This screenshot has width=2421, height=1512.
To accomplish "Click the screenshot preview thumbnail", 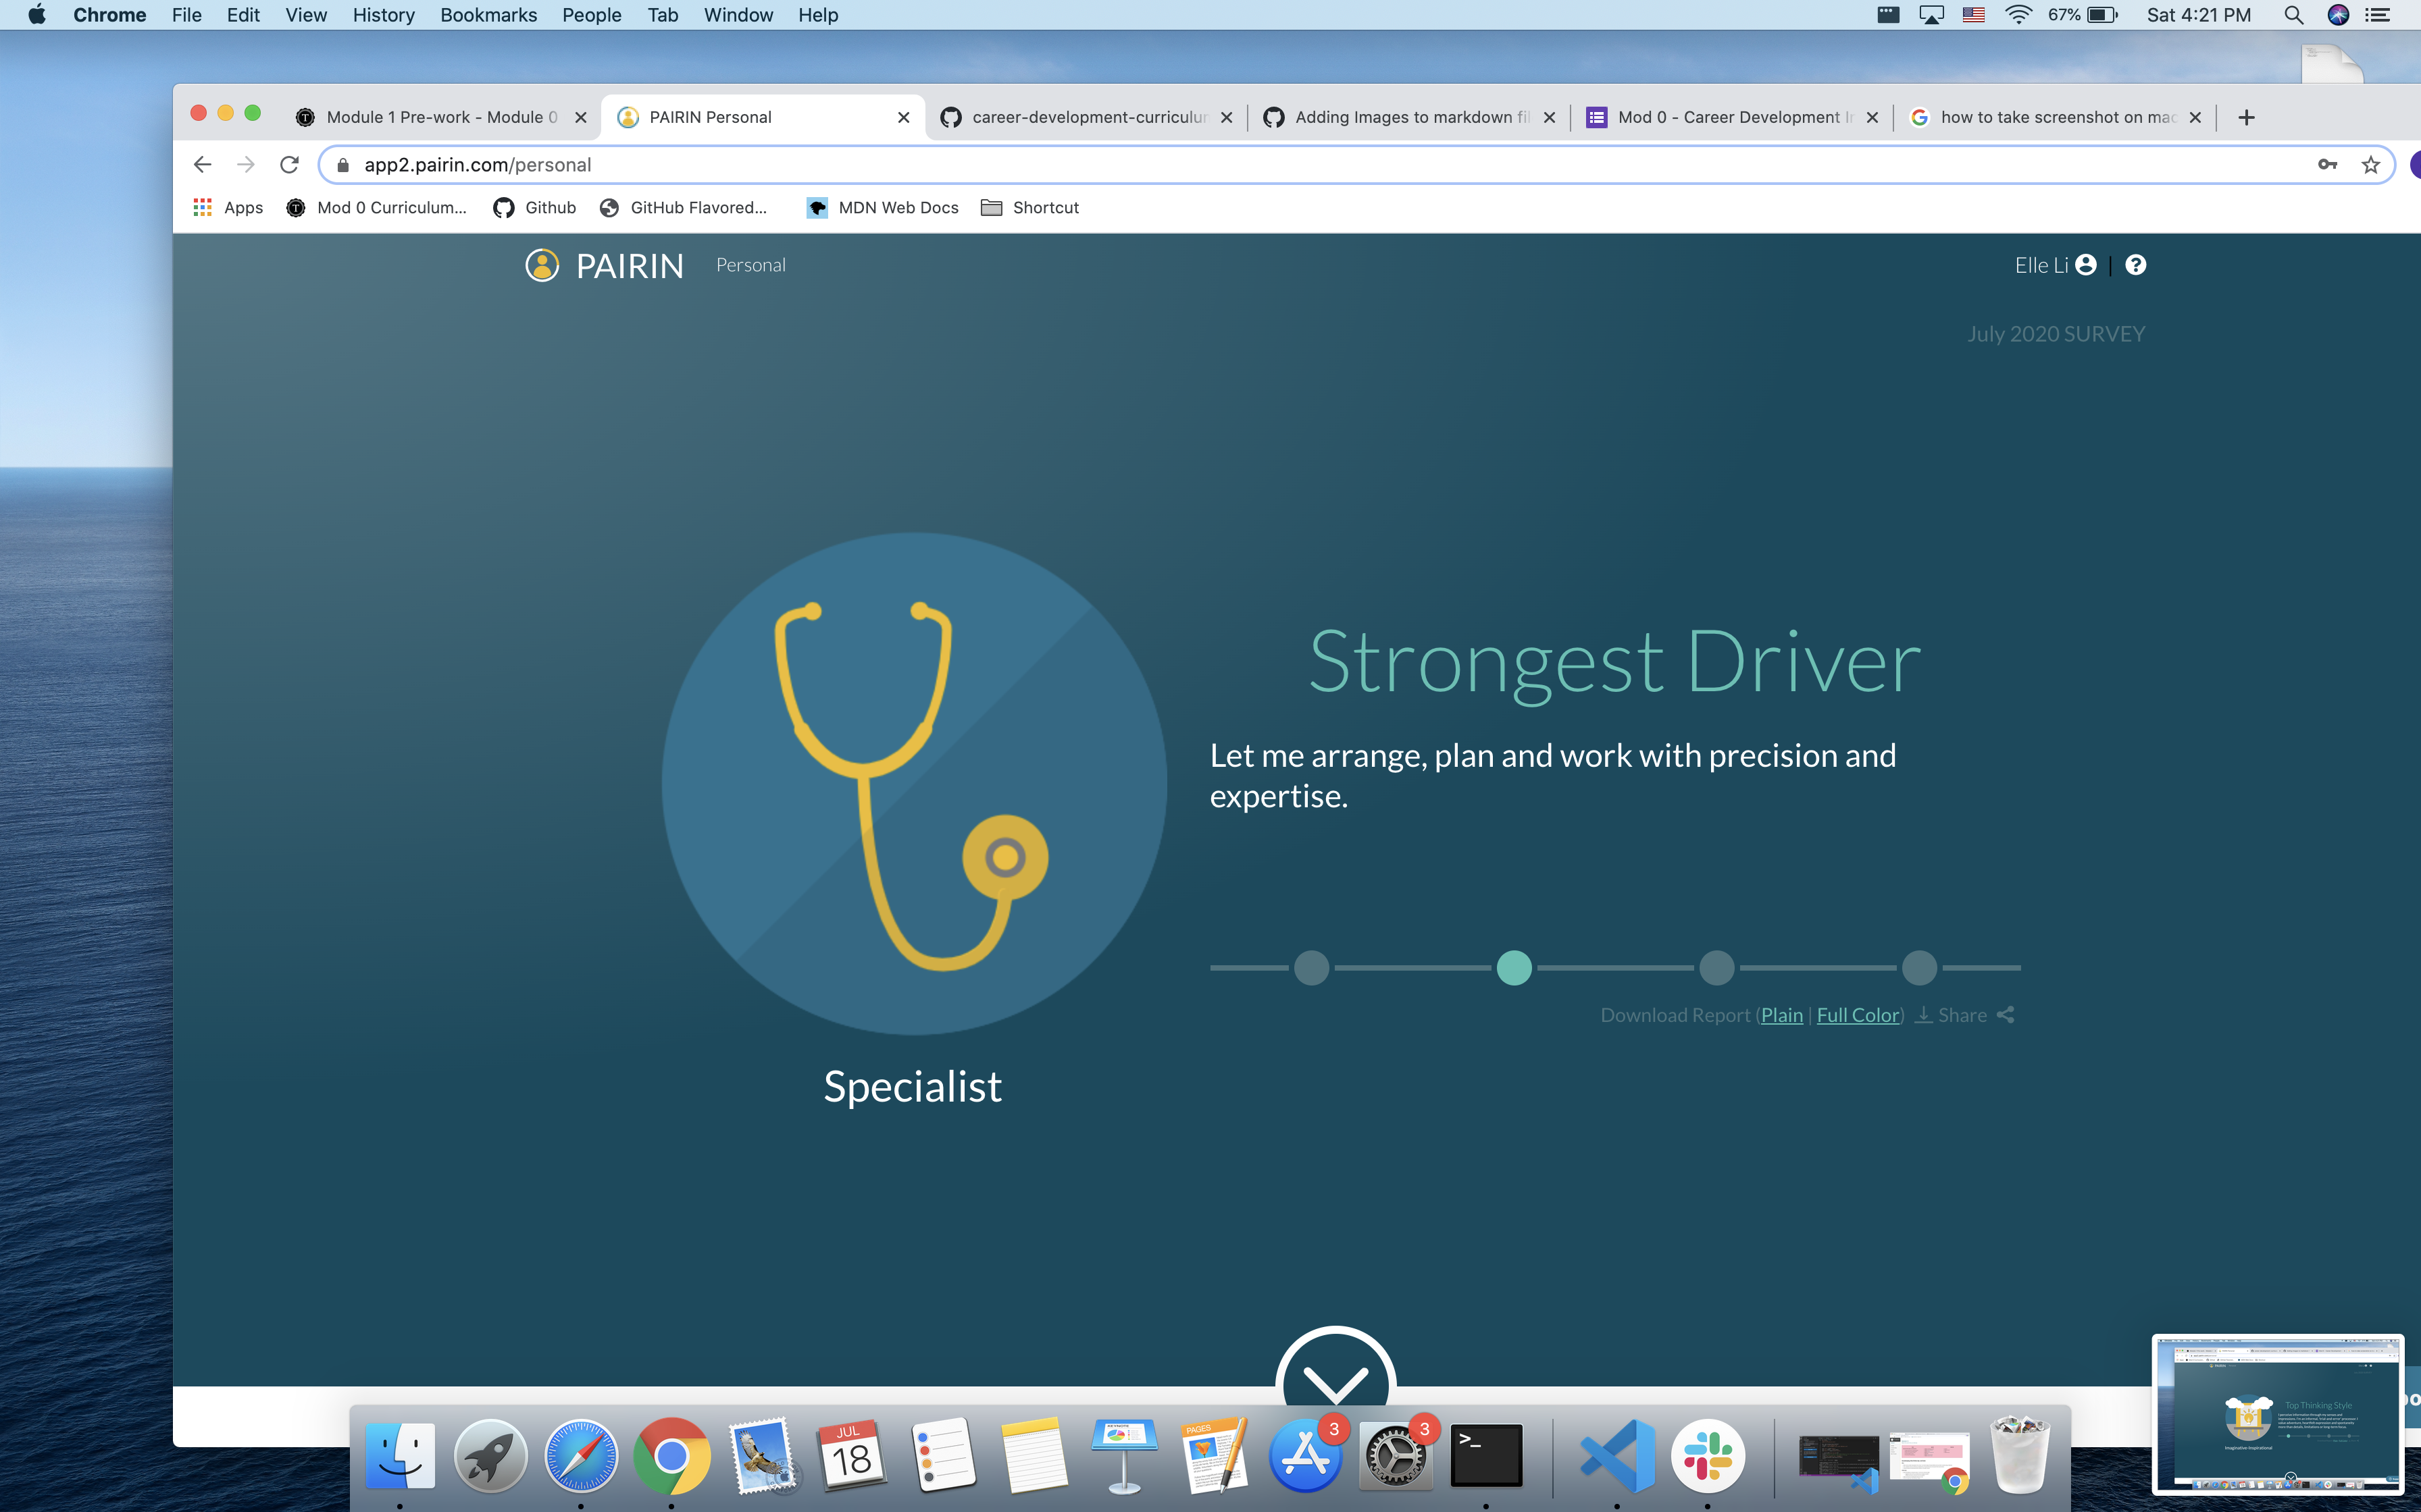I will [x=2277, y=1414].
